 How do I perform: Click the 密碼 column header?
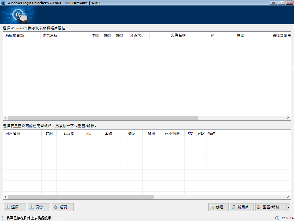(108, 134)
